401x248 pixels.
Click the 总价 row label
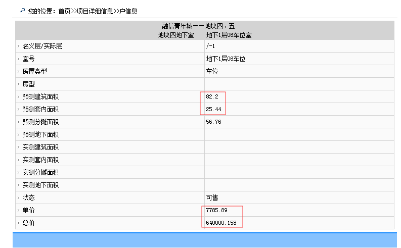(x=28, y=223)
